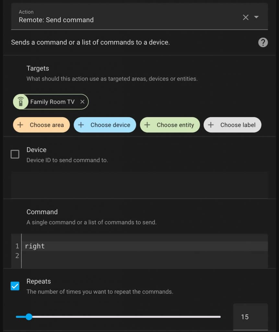Click the plus icon on Choose area
Image resolution: width=279 pixels, height=332 pixels.
tap(20, 124)
